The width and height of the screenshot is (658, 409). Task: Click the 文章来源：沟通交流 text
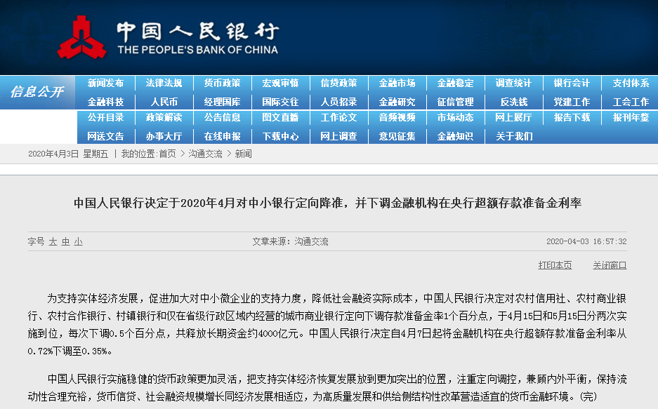click(291, 241)
